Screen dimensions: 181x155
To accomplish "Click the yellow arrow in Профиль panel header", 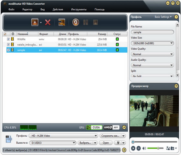I will coord(176,17).
